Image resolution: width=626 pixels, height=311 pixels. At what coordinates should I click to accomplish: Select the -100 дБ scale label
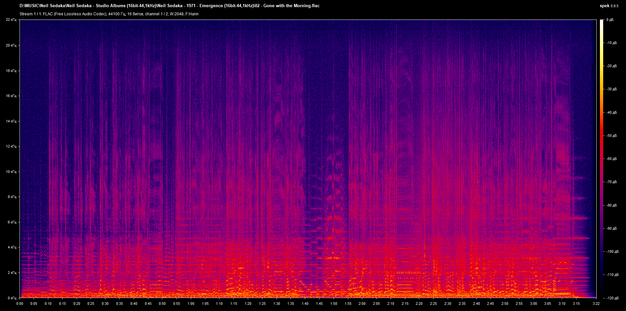point(612,252)
